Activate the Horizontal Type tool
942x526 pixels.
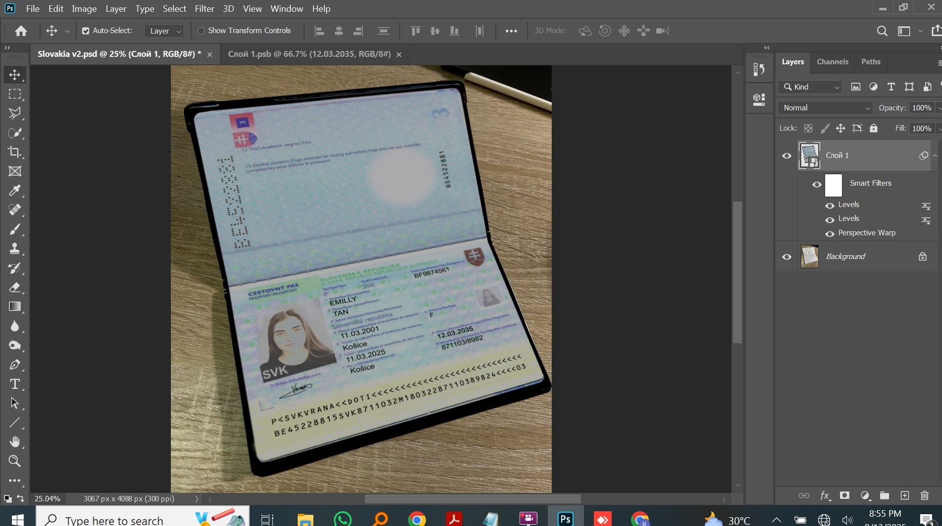click(x=15, y=384)
